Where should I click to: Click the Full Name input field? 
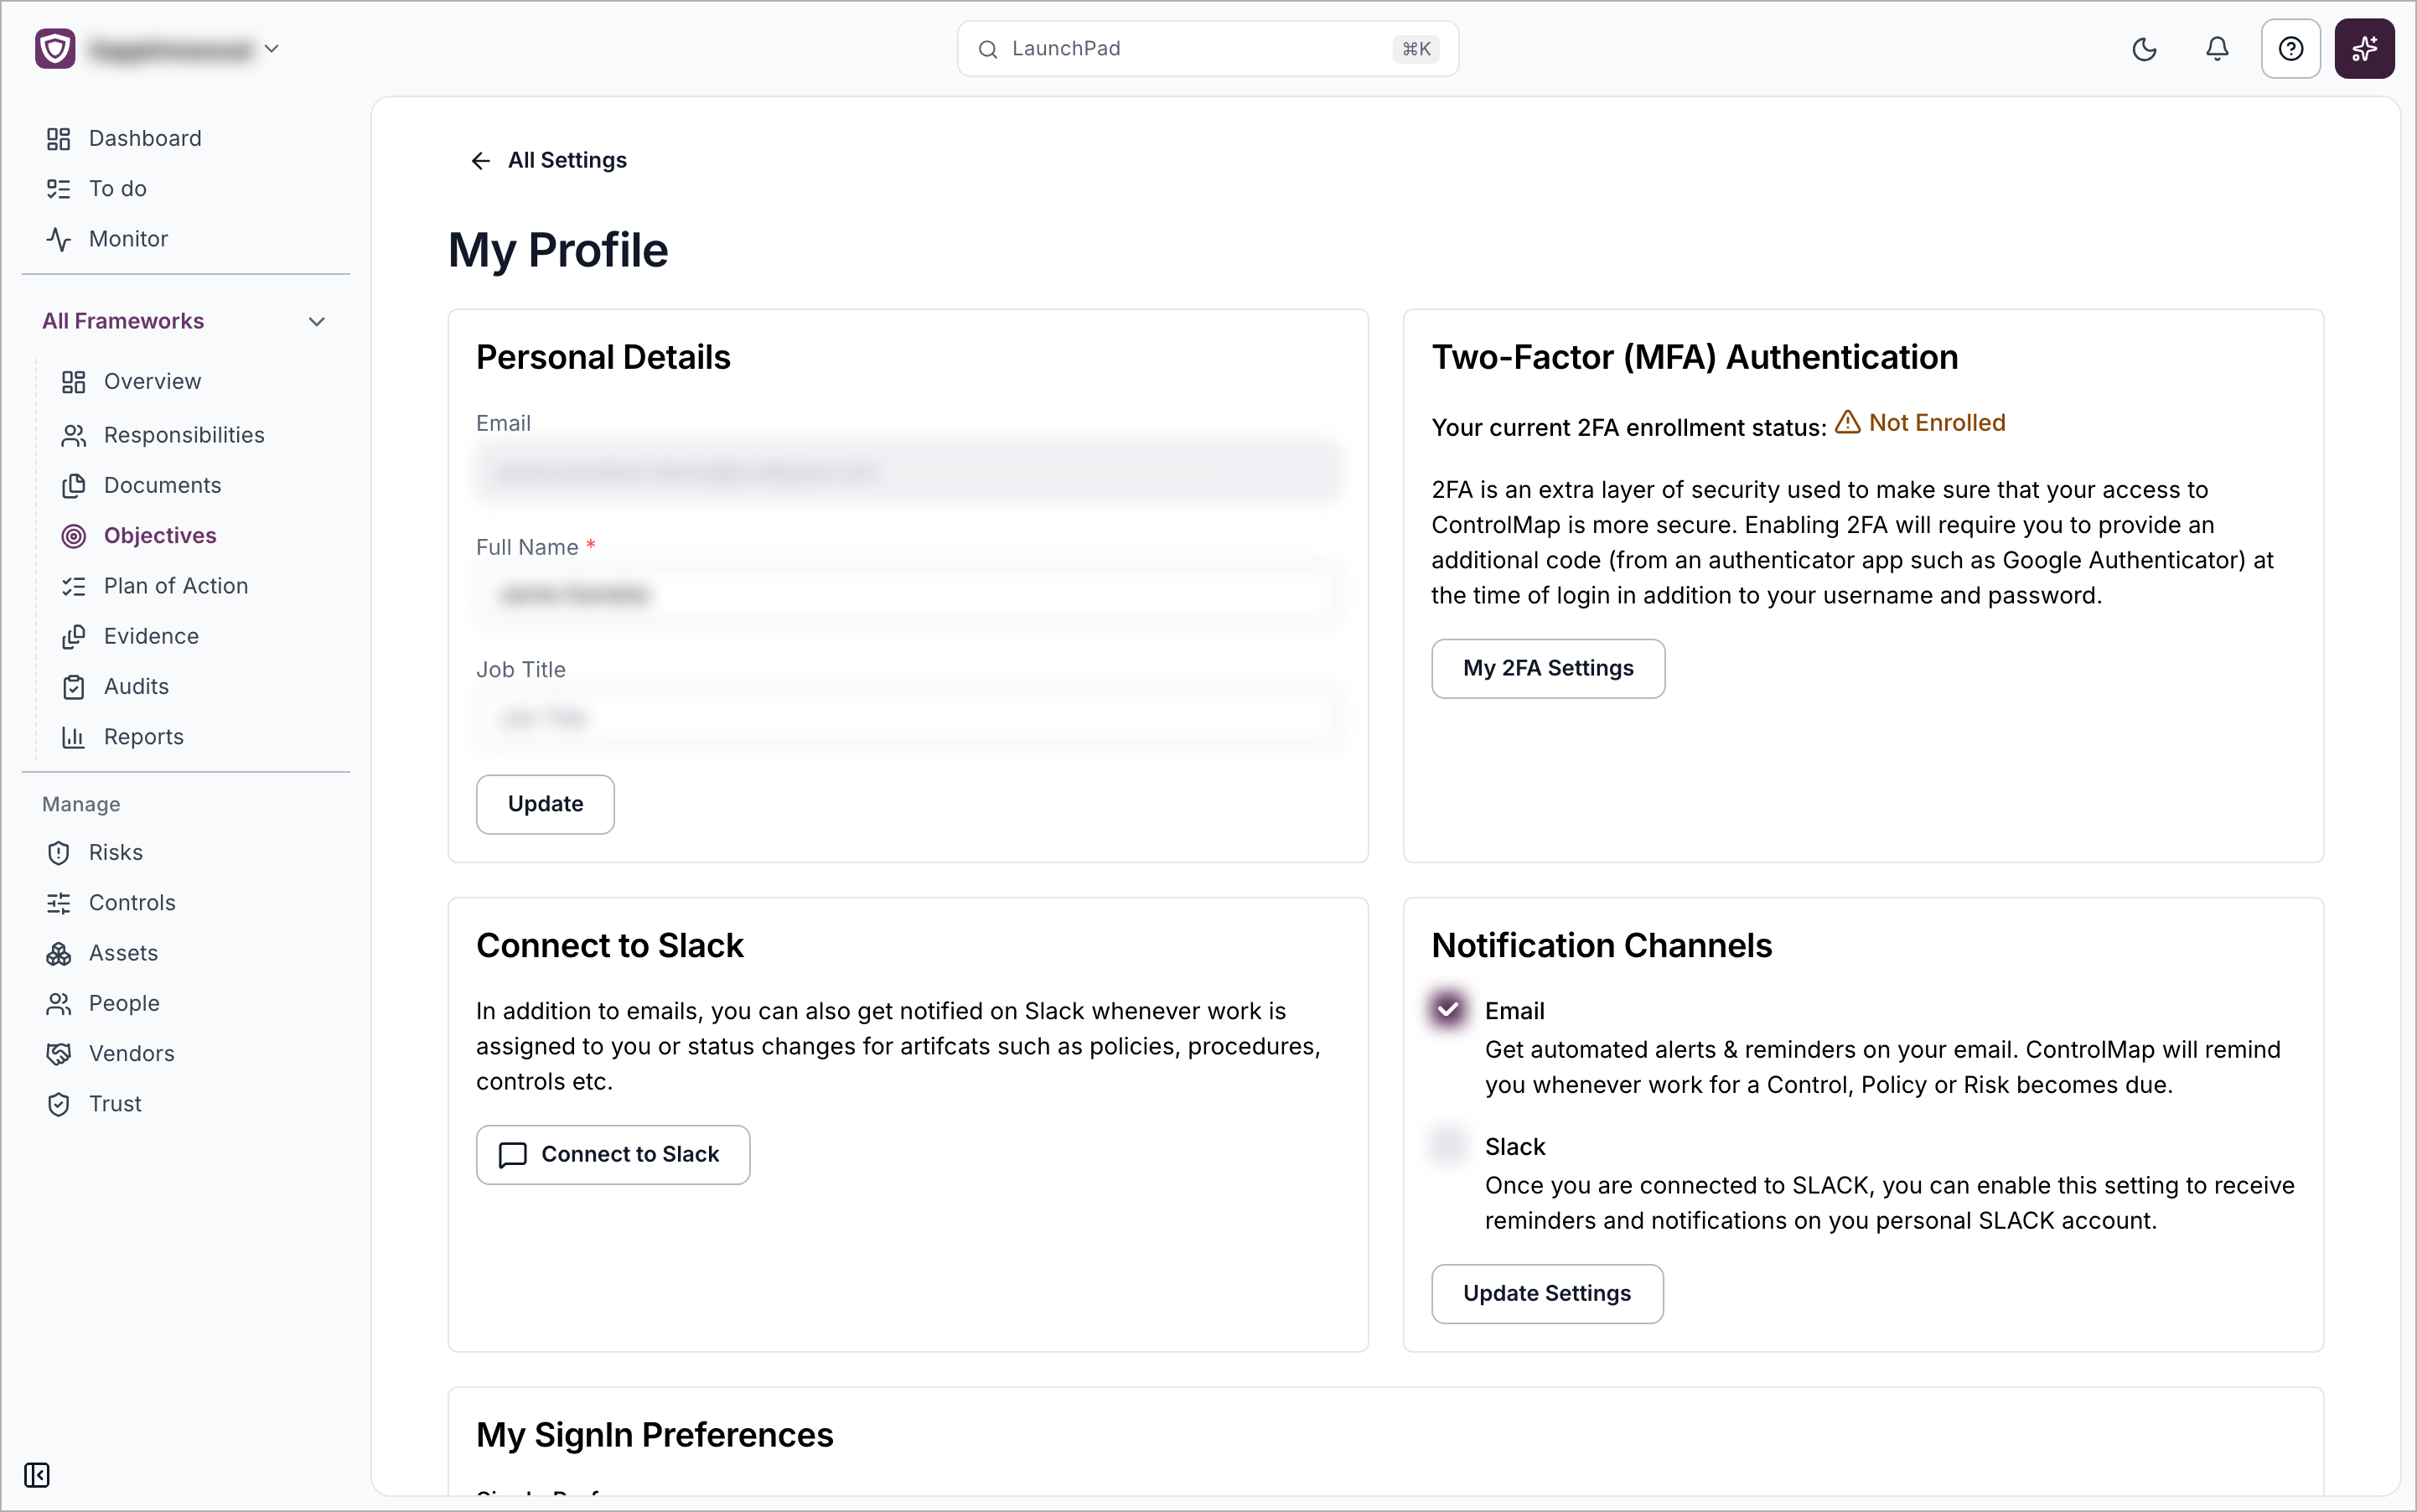pyautogui.click(x=908, y=595)
